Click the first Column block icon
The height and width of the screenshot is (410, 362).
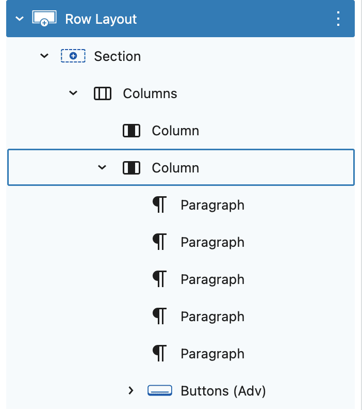click(131, 131)
